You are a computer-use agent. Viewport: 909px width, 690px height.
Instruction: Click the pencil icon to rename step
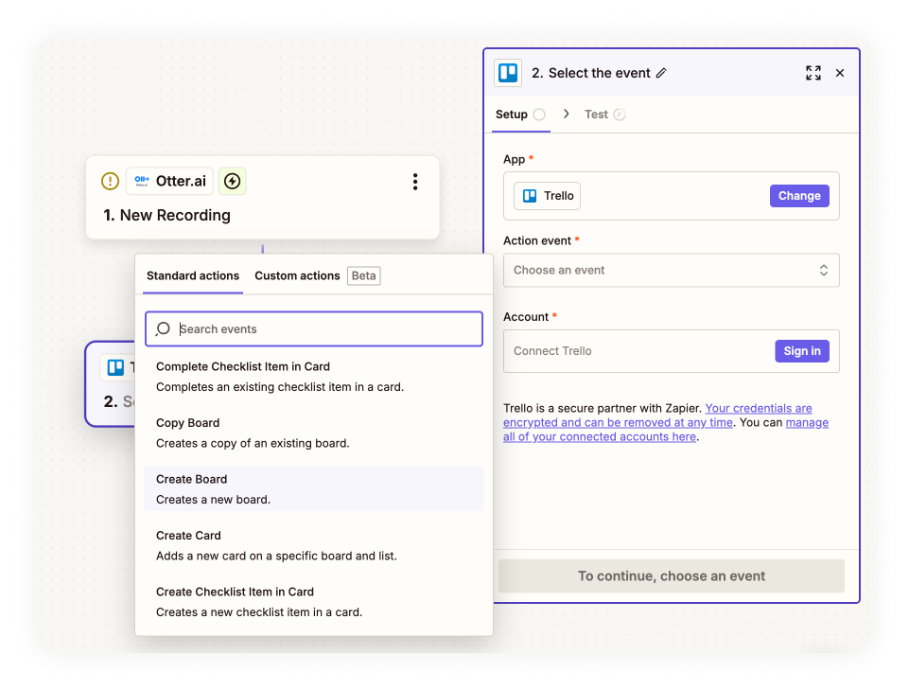[x=661, y=74]
